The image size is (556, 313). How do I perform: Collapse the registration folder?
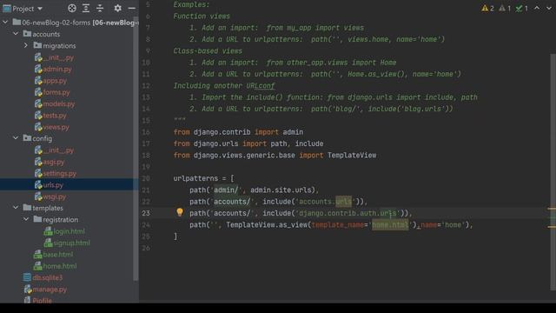[26, 220]
